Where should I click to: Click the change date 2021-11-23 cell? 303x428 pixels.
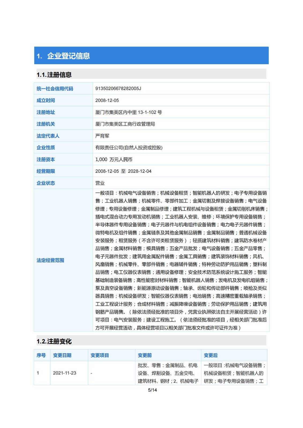[x=65, y=373]
